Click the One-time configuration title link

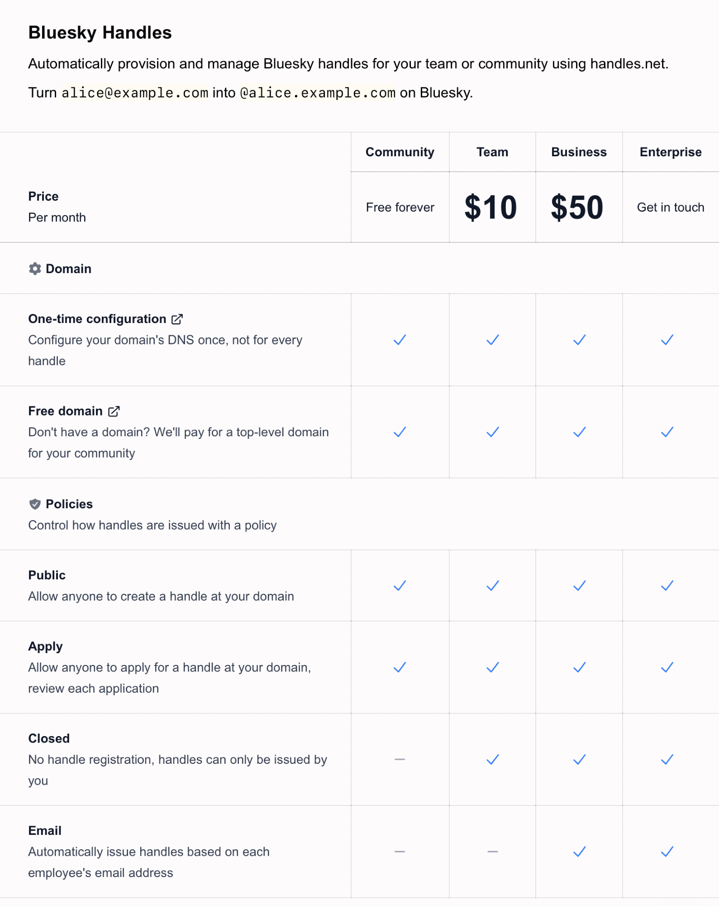[x=97, y=319]
